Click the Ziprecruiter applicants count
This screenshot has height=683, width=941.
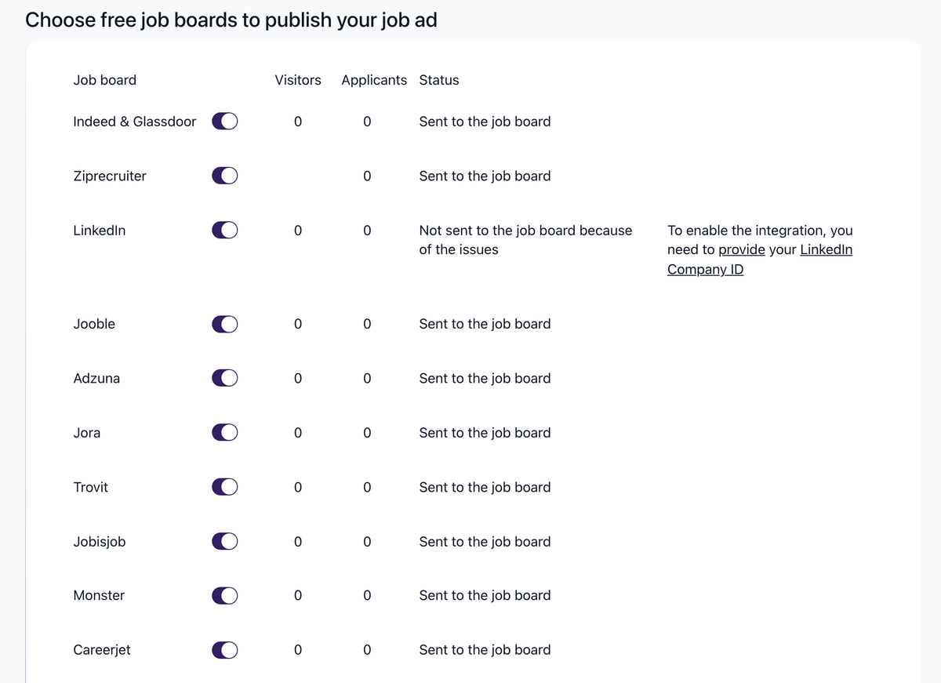367,176
